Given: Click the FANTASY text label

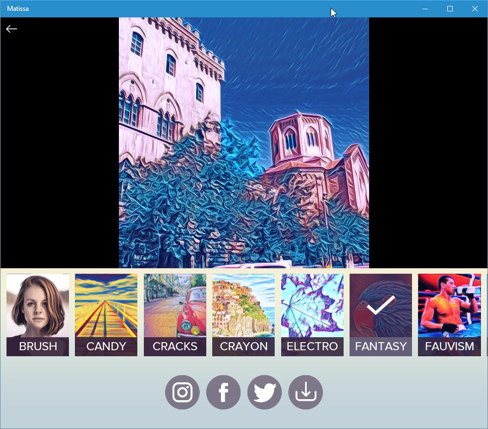Looking at the screenshot, I should point(381,346).
